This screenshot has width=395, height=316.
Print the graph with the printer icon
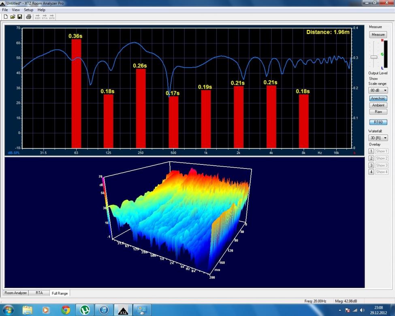(28, 17)
